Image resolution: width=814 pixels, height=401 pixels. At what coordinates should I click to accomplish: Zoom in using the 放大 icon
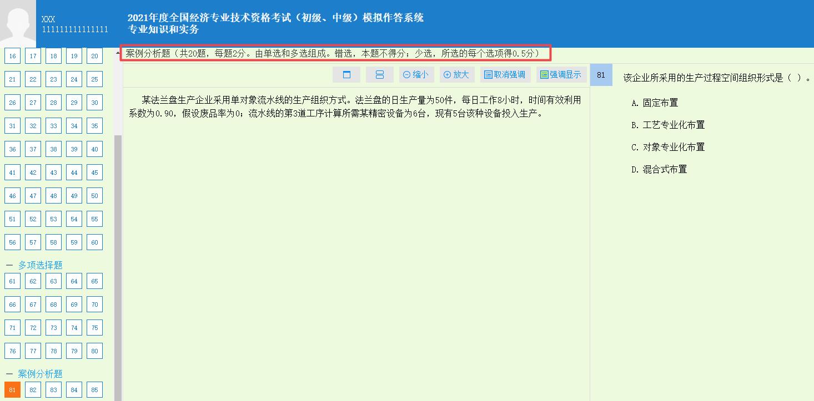[456, 74]
